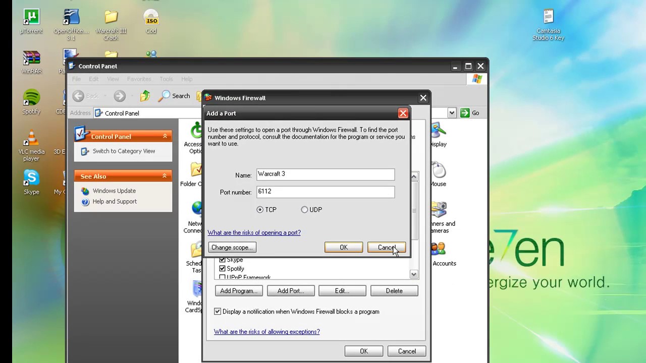
Task: Click Cancel in the Add a Port dialog
Action: click(x=387, y=247)
